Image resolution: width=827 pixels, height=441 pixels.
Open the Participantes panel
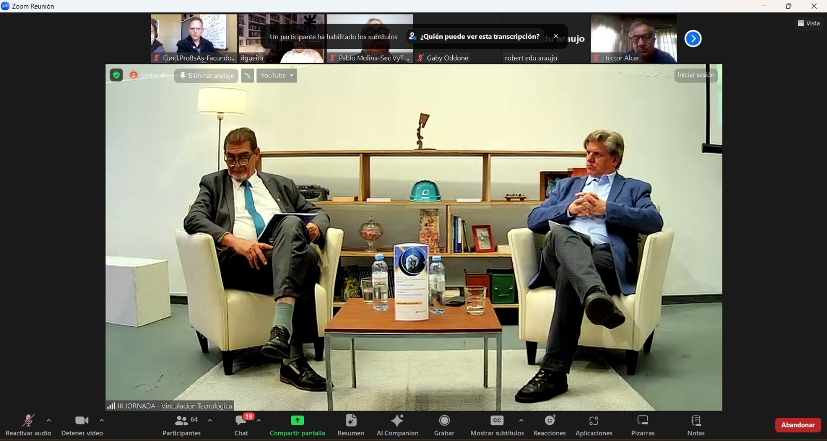tap(181, 425)
